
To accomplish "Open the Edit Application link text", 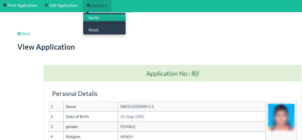I will tap(63, 5).
